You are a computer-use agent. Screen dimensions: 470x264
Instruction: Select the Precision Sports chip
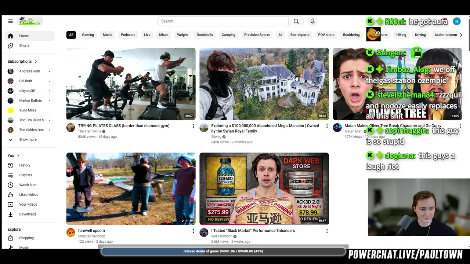tap(257, 35)
